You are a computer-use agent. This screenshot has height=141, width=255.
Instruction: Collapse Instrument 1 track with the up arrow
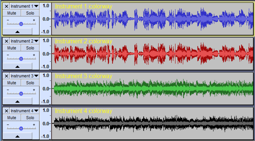17,32
